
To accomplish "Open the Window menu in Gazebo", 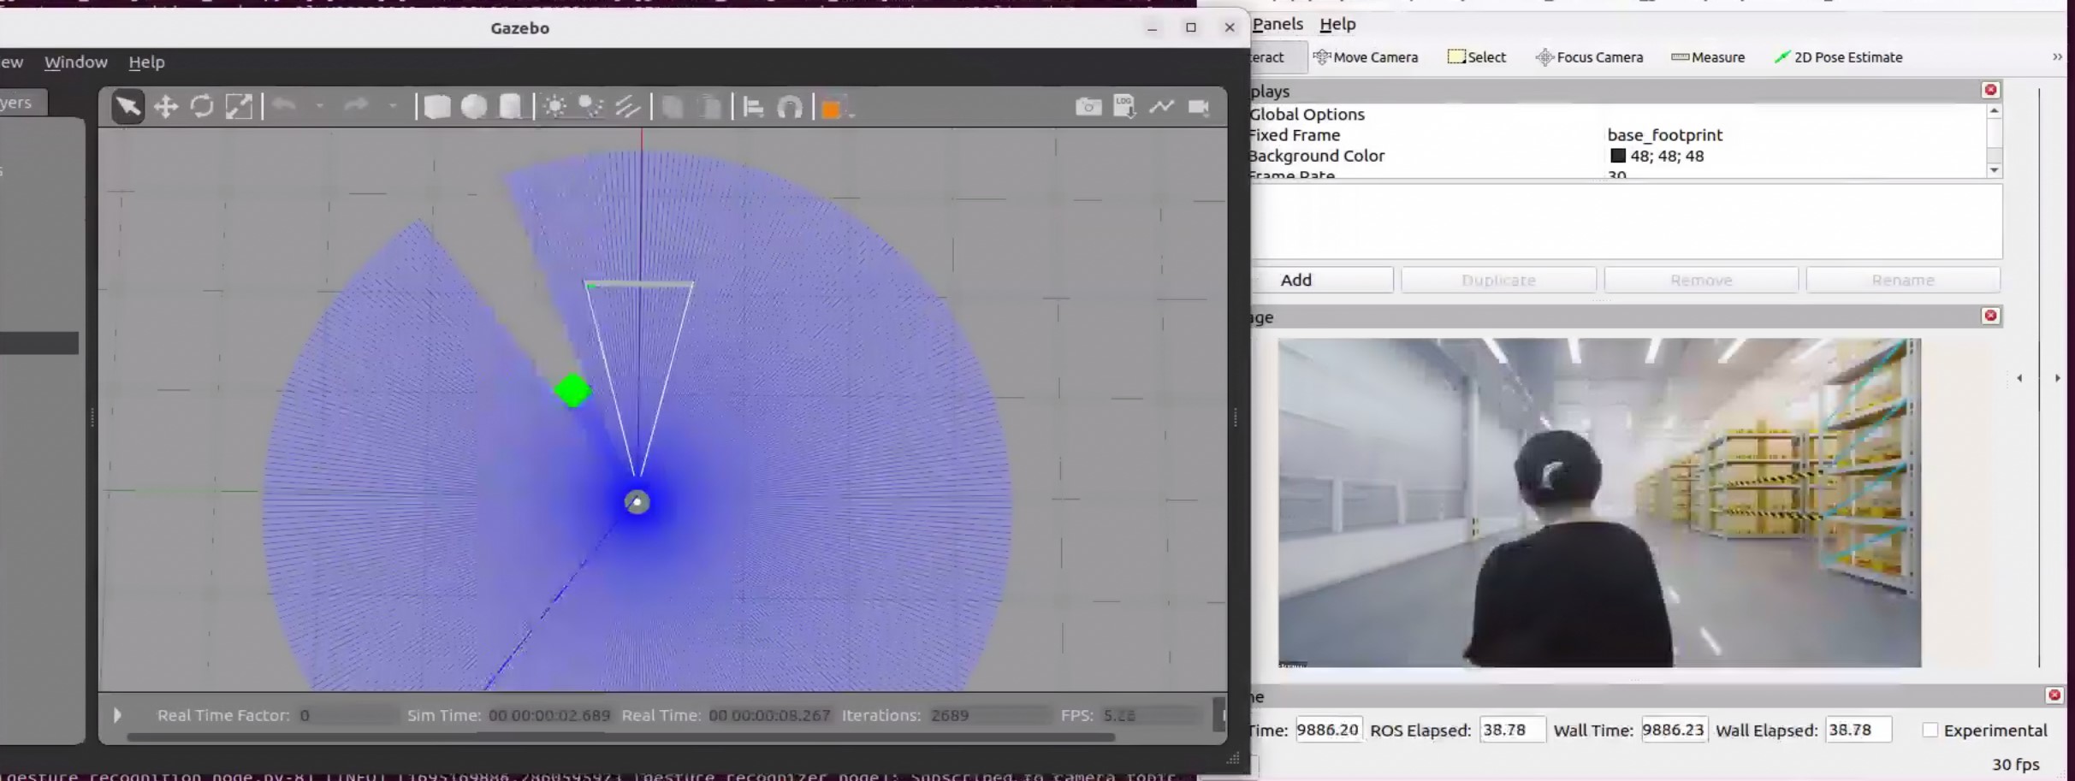I will 76,62.
